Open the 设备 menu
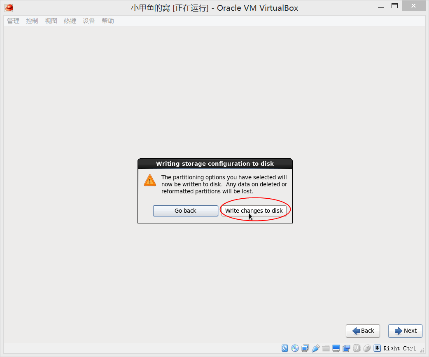 (x=89, y=21)
